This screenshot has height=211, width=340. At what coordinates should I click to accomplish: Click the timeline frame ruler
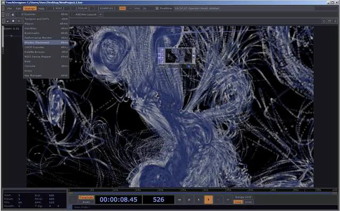pyautogui.click(x=203, y=190)
